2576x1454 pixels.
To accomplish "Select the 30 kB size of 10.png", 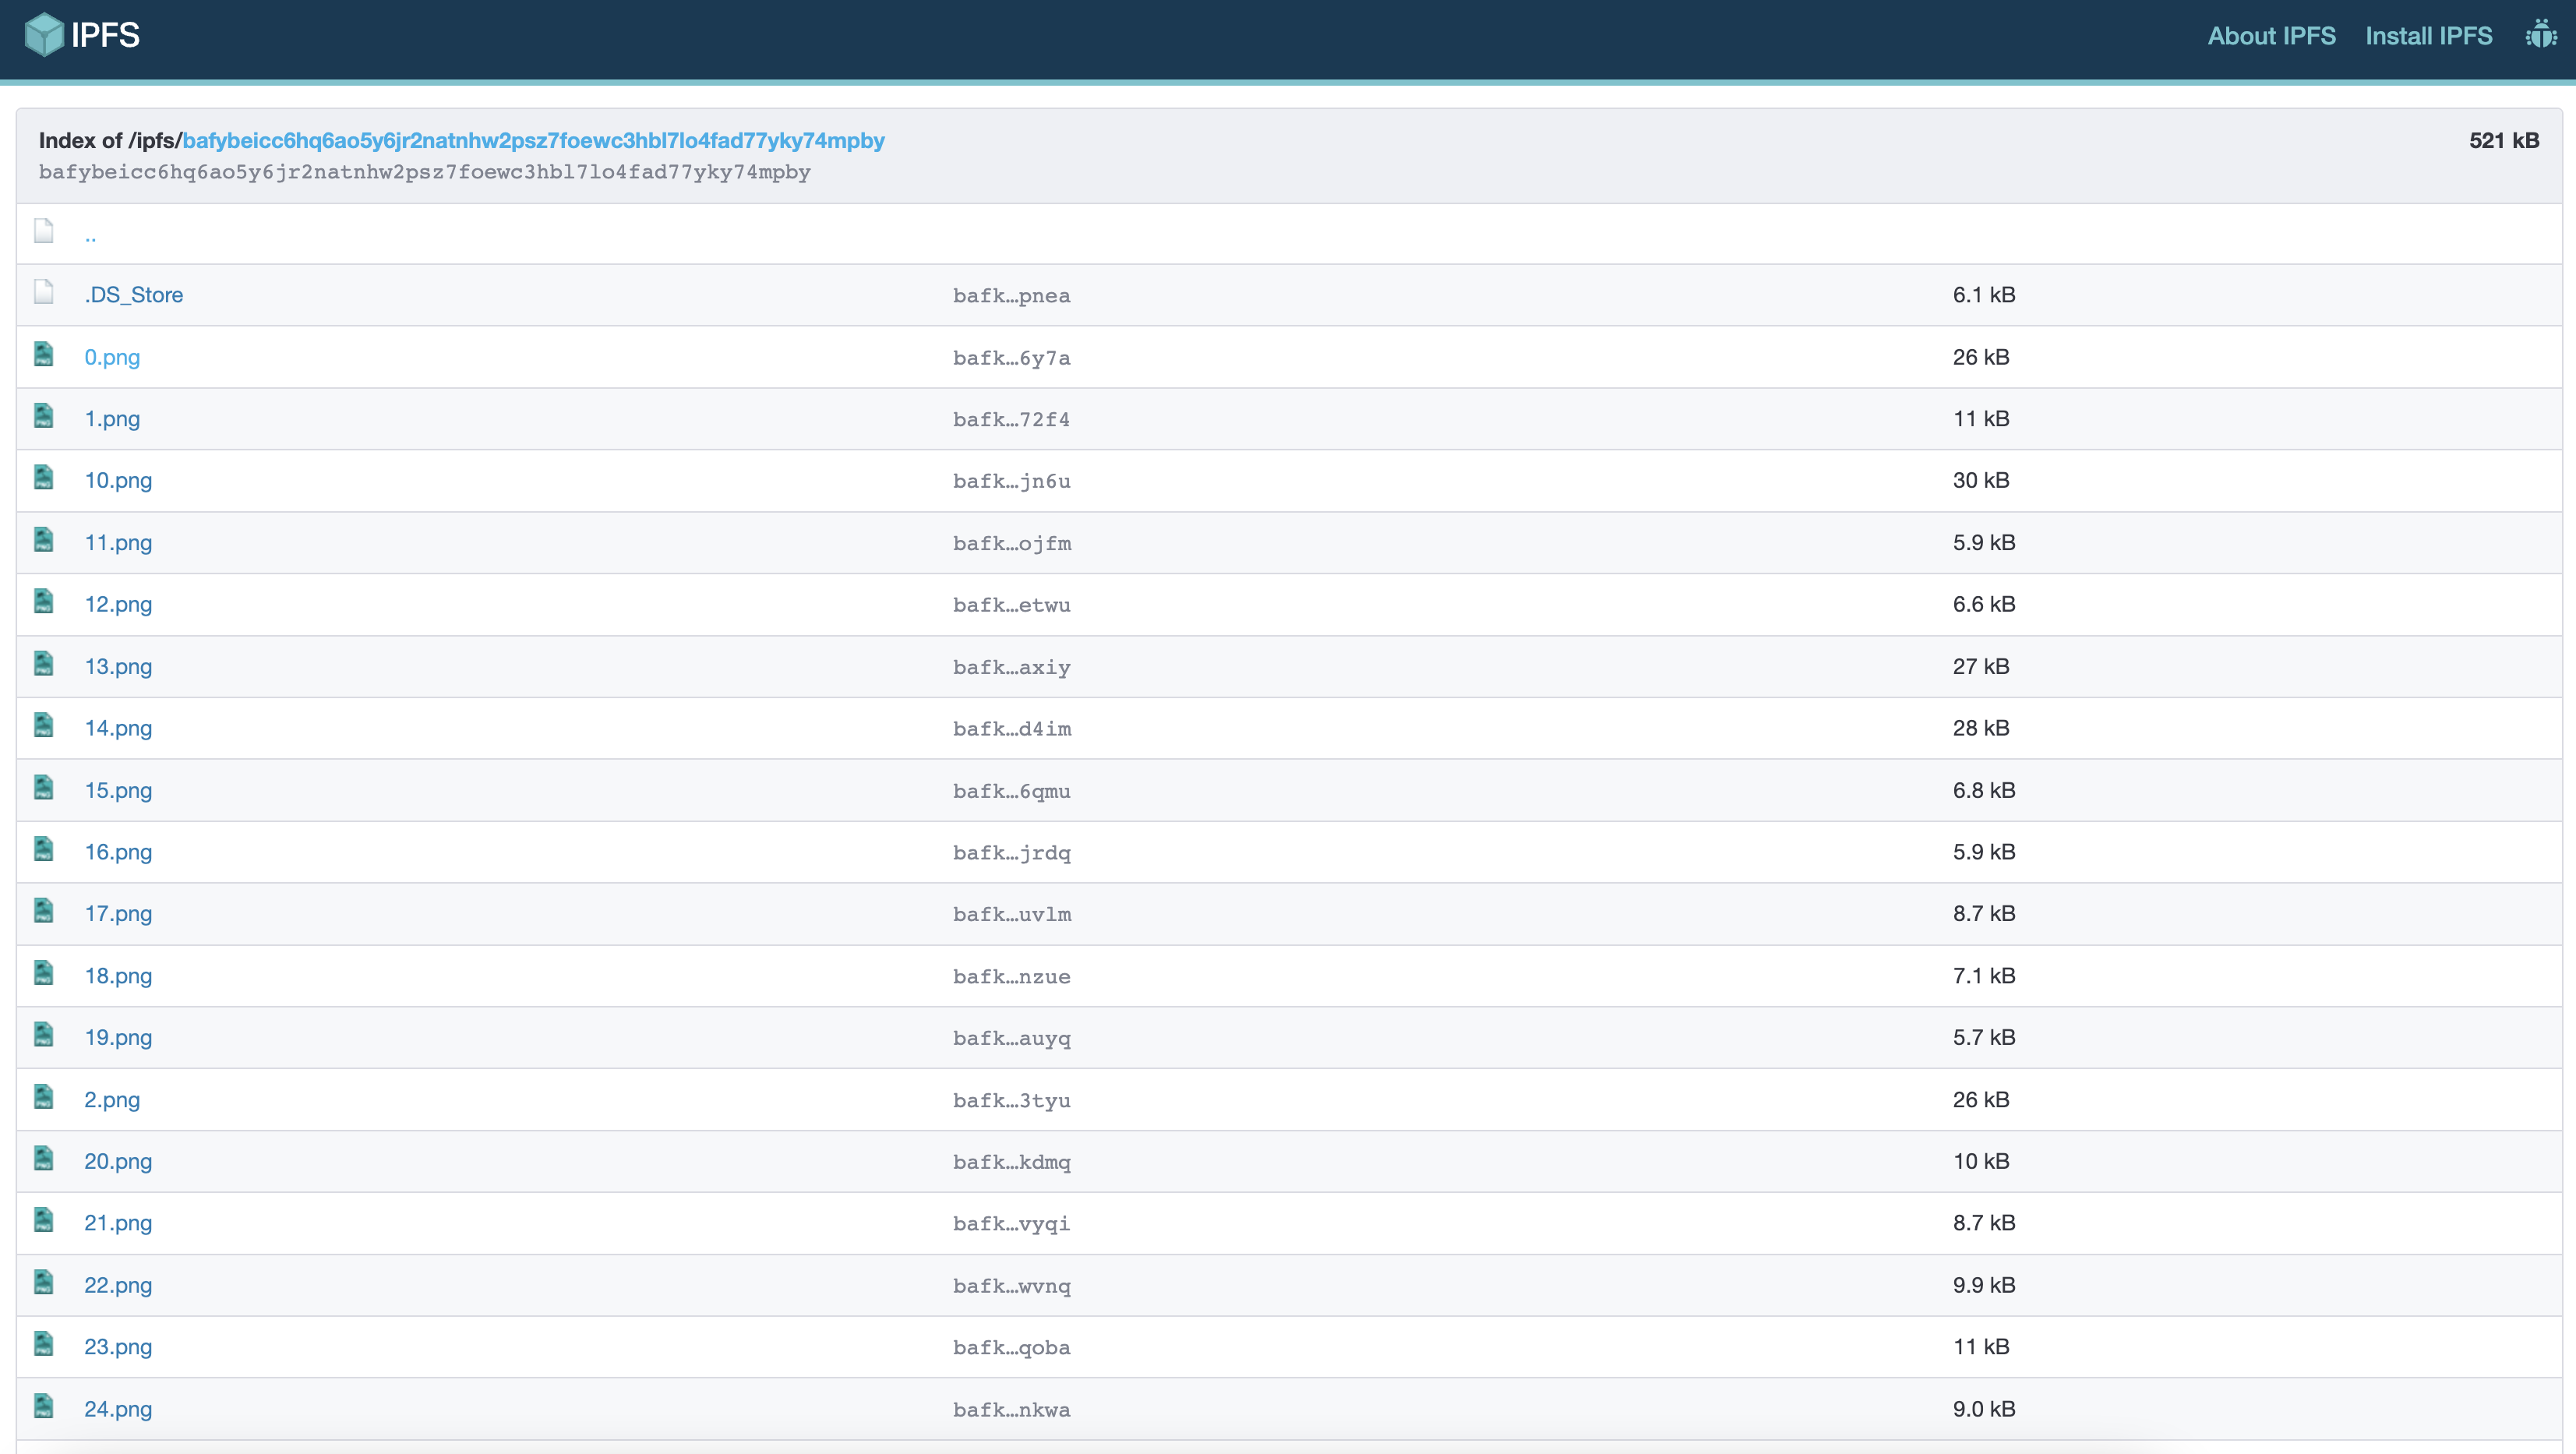I will (x=1980, y=480).
